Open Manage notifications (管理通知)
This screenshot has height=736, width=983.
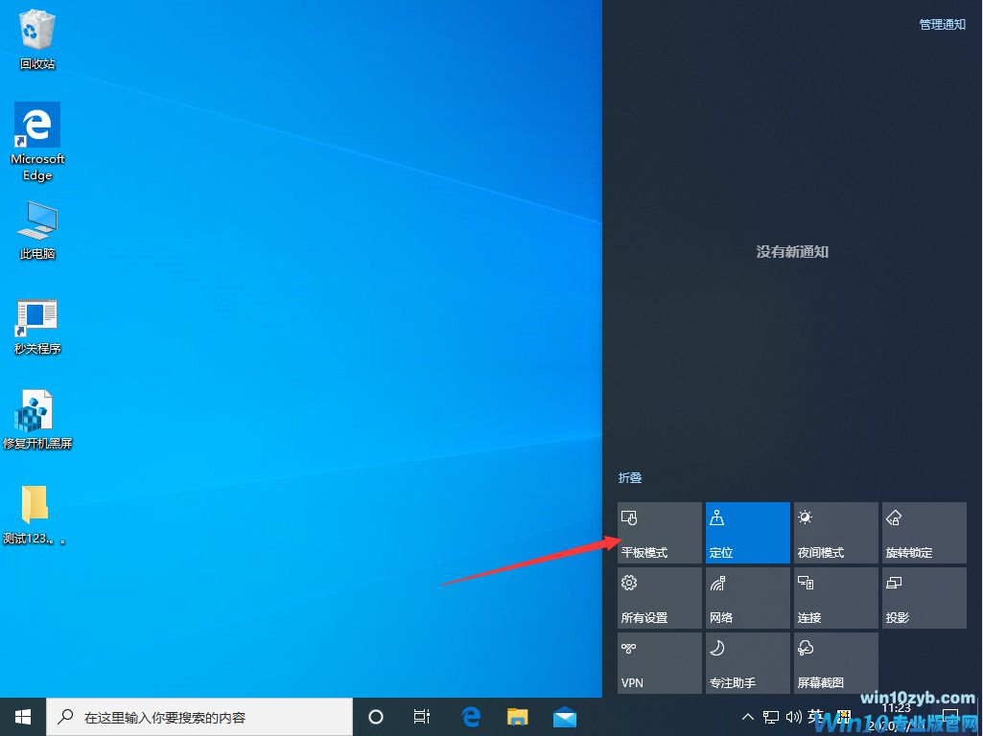coord(941,24)
